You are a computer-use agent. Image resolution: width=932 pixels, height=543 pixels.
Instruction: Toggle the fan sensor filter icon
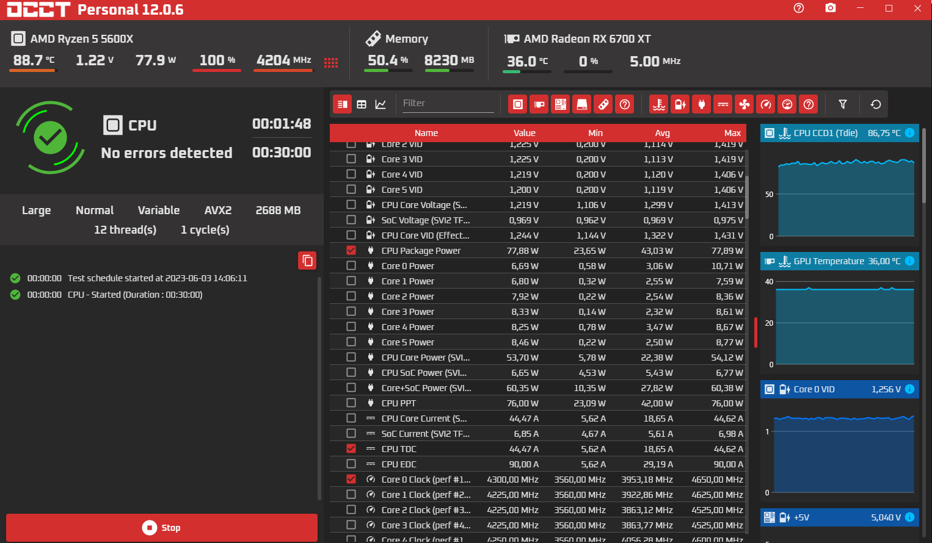(745, 104)
